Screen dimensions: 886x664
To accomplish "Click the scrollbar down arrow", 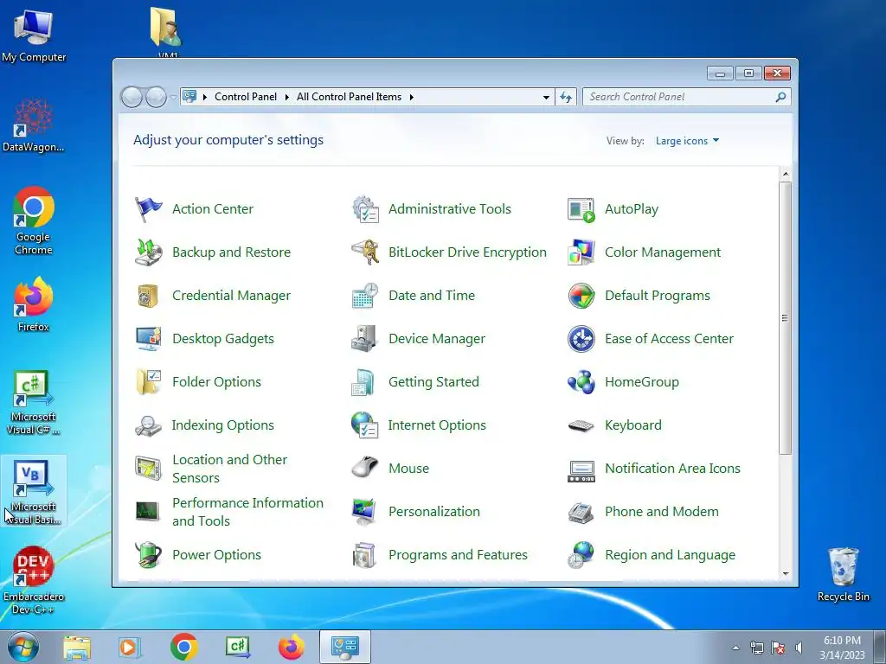I will click(x=786, y=574).
